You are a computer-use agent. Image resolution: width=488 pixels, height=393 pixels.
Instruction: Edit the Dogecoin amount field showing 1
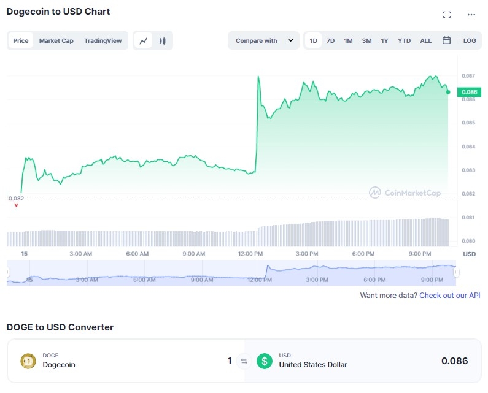(230, 361)
